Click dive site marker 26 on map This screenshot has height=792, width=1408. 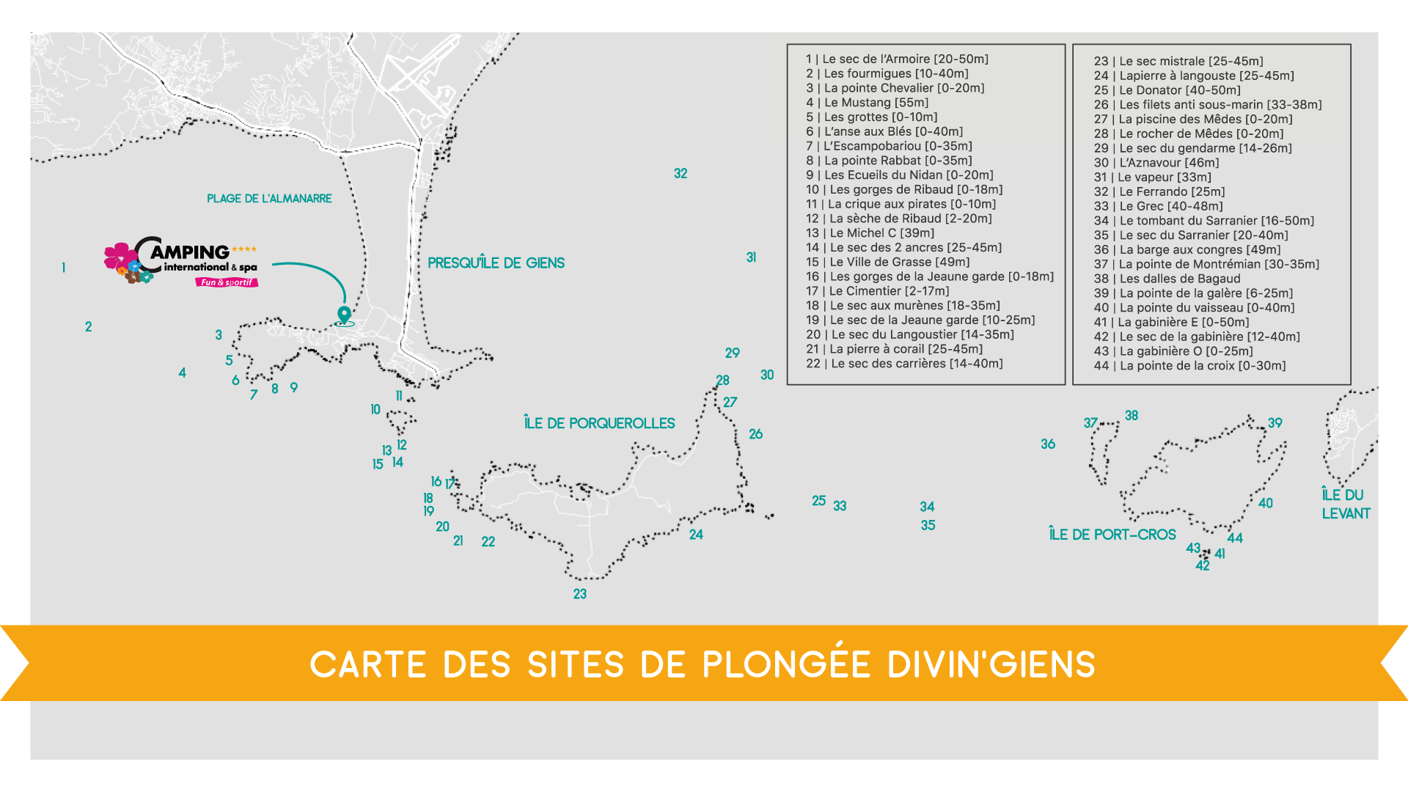pyautogui.click(x=755, y=434)
